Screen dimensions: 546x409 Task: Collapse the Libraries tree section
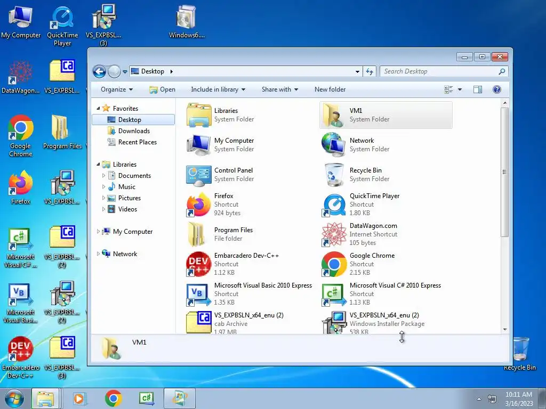point(98,165)
